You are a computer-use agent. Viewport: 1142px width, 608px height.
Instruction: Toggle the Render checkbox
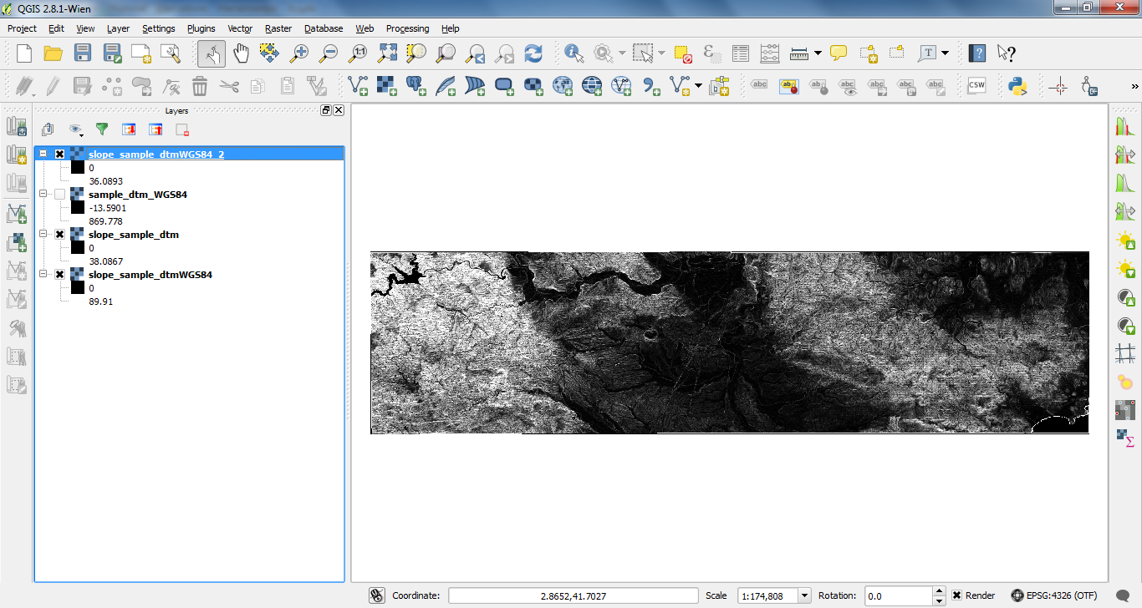957,595
